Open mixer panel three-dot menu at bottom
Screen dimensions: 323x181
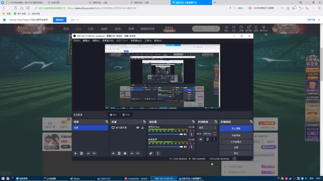click(x=158, y=153)
